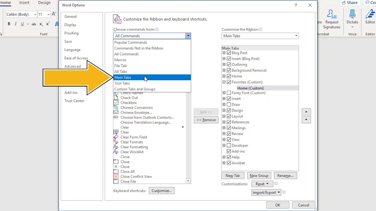
Task: Move selected item up with arrow button
Action: [x=306, y=112]
